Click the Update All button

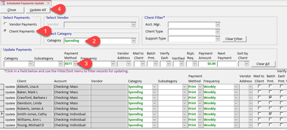click(38, 10)
